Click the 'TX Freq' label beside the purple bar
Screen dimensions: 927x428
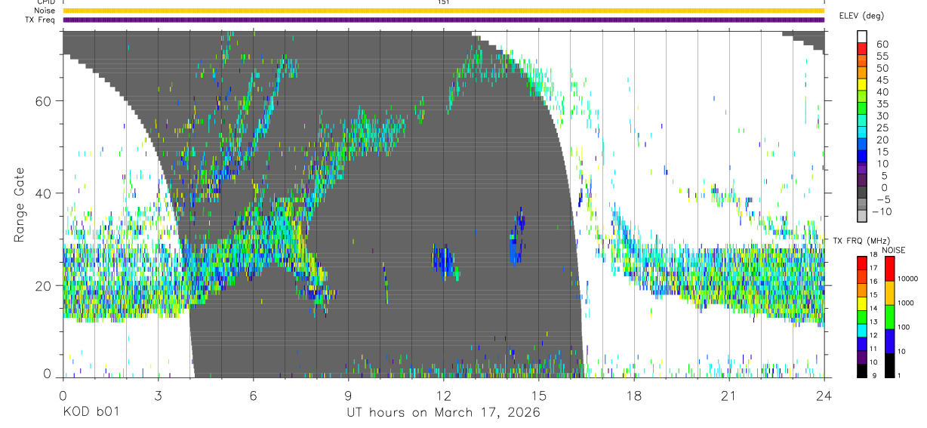click(x=42, y=20)
